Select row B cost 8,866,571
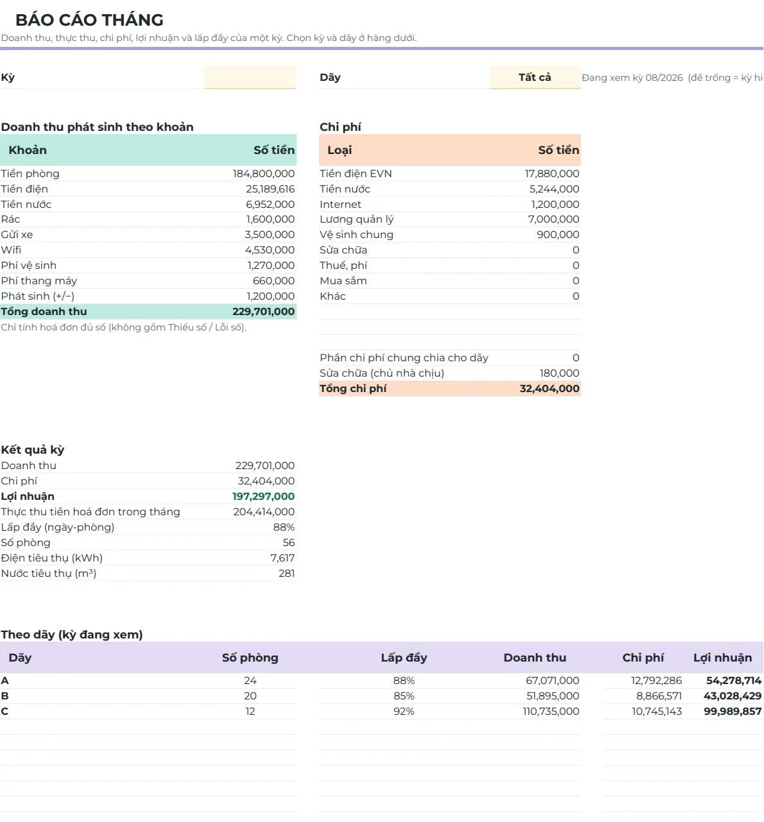 pyautogui.click(x=659, y=696)
